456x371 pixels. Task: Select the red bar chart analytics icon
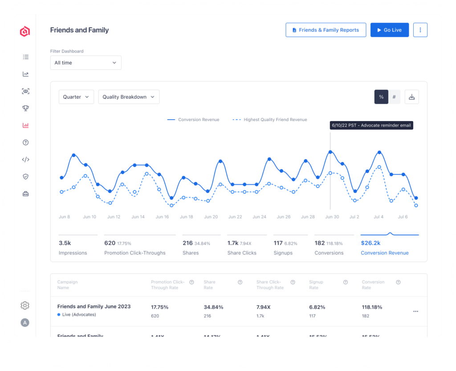coord(25,125)
